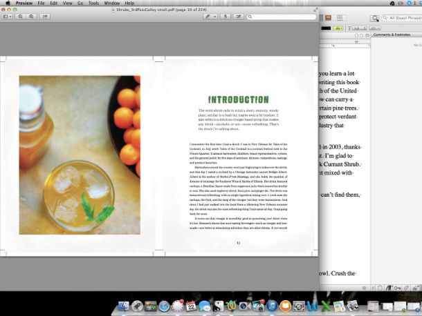The height and width of the screenshot is (316, 422).
Task: Click the yellow highlight color swatch
Action: tap(338, 29)
